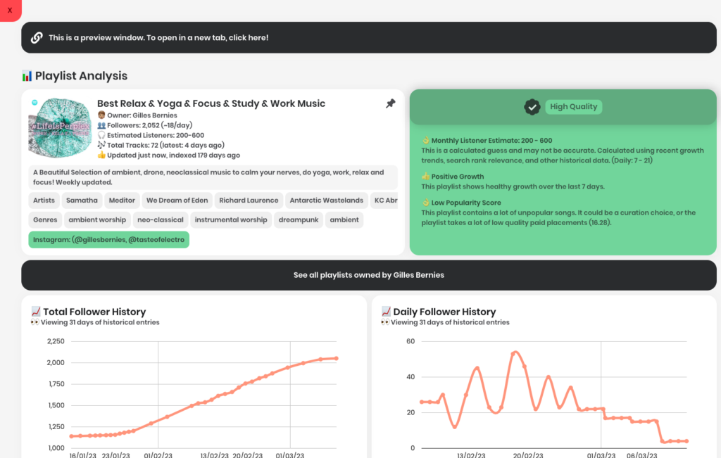The height and width of the screenshot is (458, 721).
Task: Click eyes icon under Daily Follower History
Action: pyautogui.click(x=385, y=322)
